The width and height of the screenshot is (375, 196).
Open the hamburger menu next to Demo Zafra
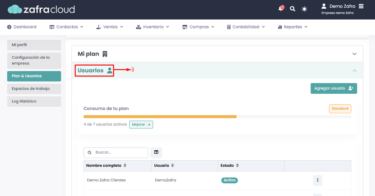pyautogui.click(x=361, y=6)
